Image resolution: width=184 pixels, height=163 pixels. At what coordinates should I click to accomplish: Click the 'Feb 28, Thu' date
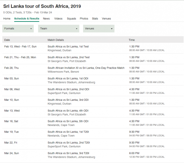11,68
